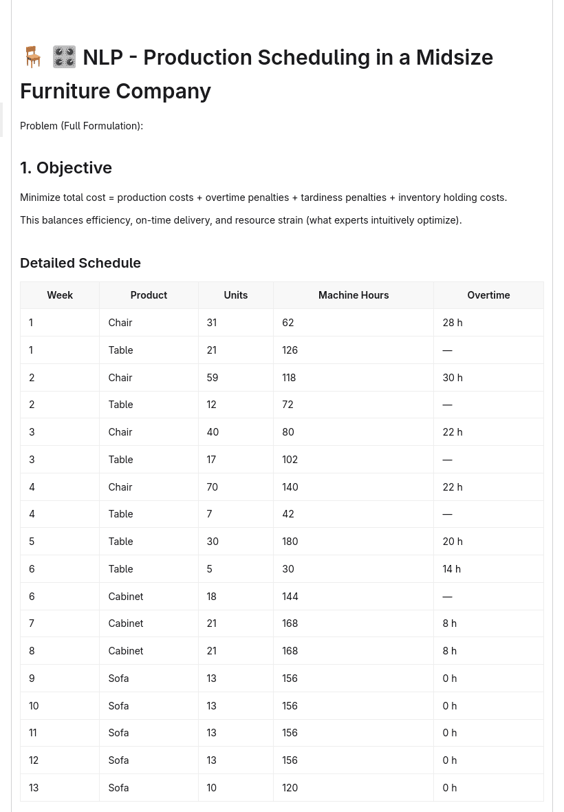Select the Product column header
Image resolution: width=564 pixels, height=812 pixels.
[149, 295]
